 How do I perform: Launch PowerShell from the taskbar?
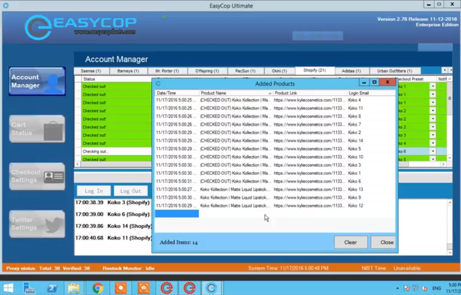(x=52, y=288)
